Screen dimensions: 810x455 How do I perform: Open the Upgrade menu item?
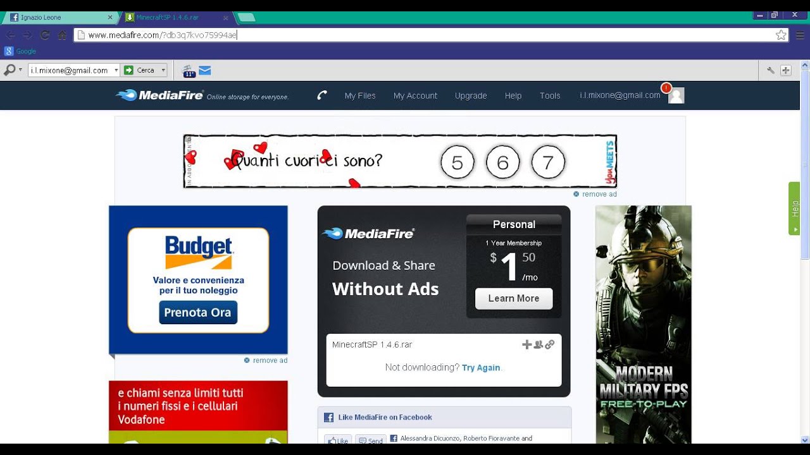[x=471, y=95]
